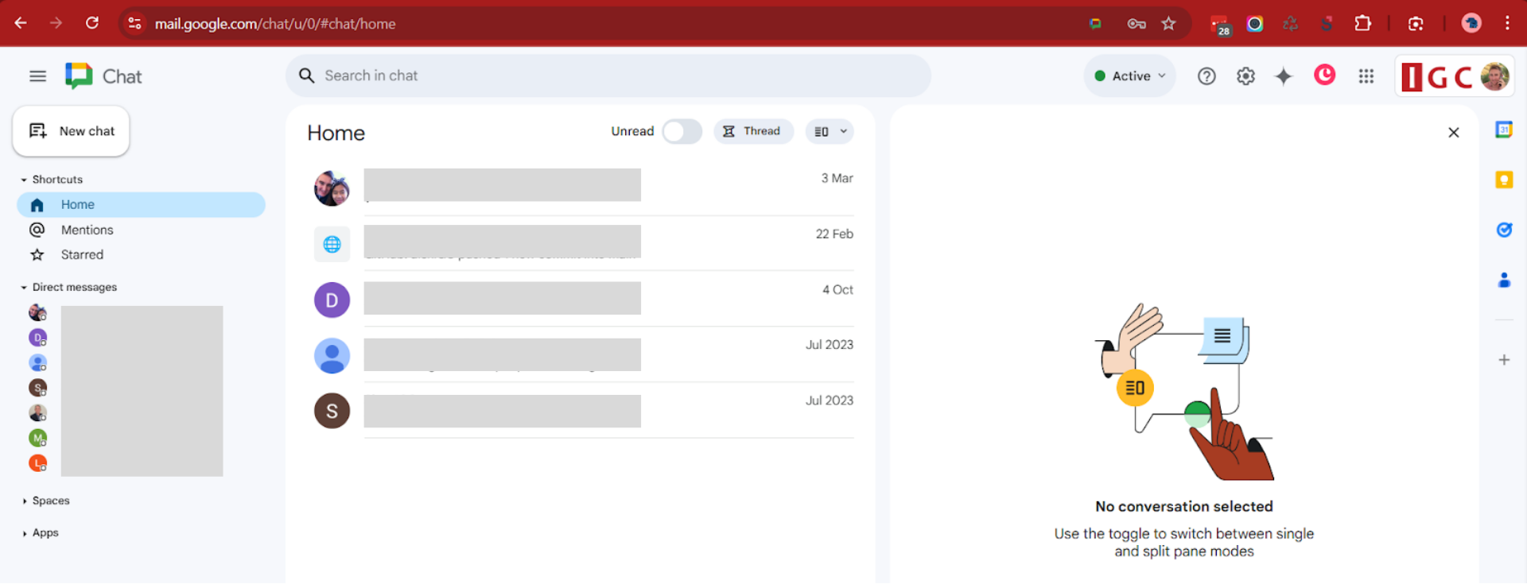Open Contacts in the side panel

coord(1503,280)
